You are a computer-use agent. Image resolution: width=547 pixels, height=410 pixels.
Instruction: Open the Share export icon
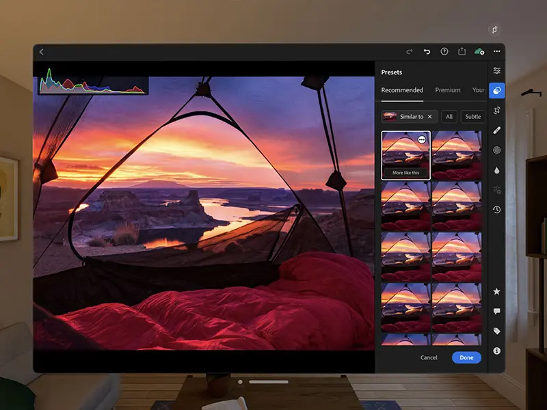(462, 51)
